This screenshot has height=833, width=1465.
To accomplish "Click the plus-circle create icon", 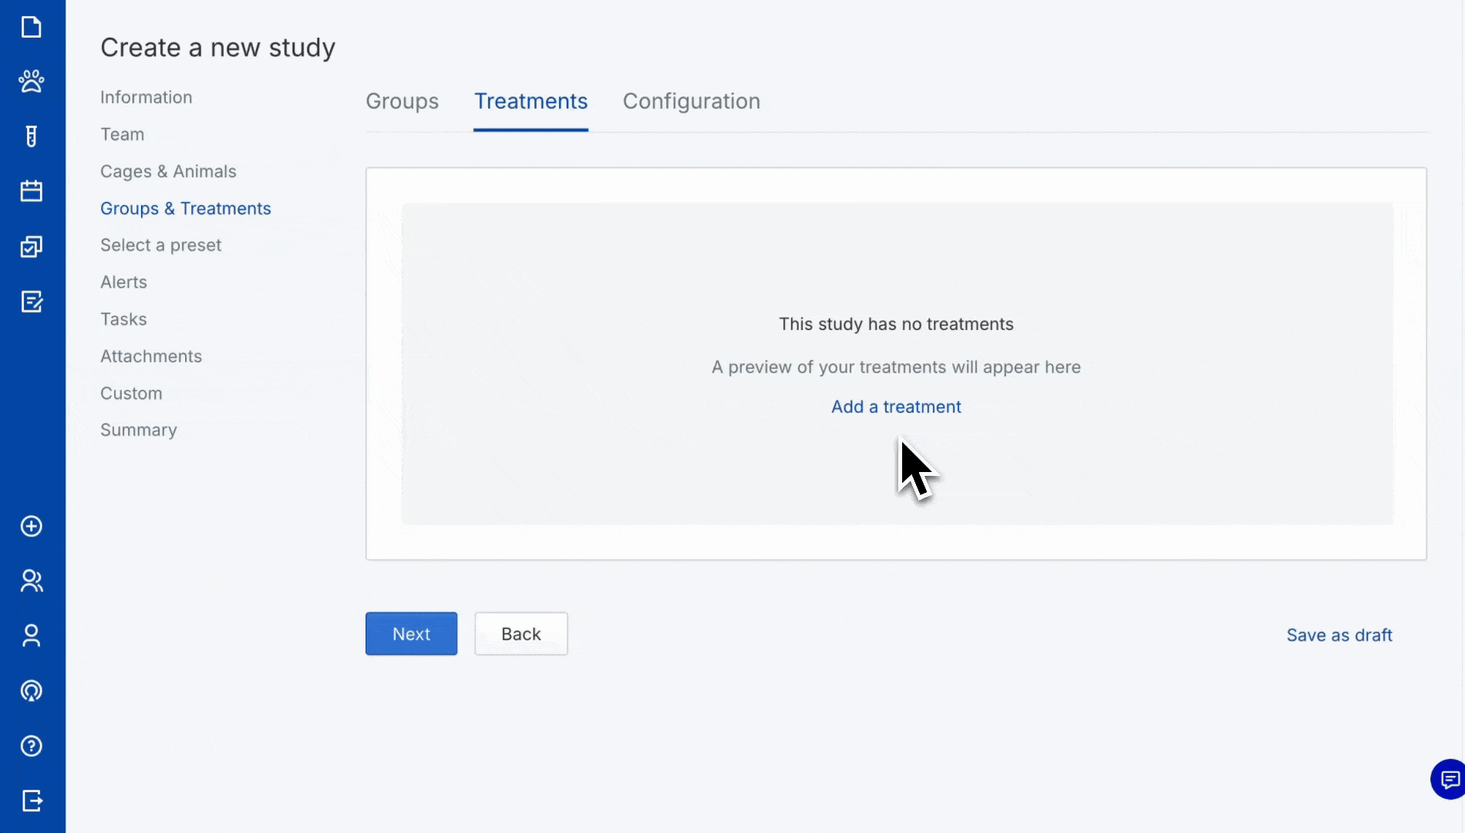I will (x=31, y=527).
